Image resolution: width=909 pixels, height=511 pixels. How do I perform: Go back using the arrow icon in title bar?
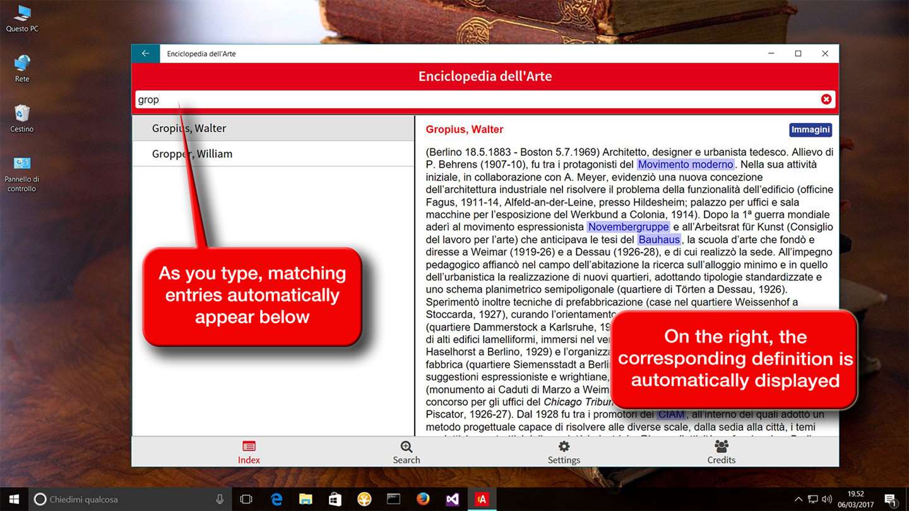tap(145, 54)
